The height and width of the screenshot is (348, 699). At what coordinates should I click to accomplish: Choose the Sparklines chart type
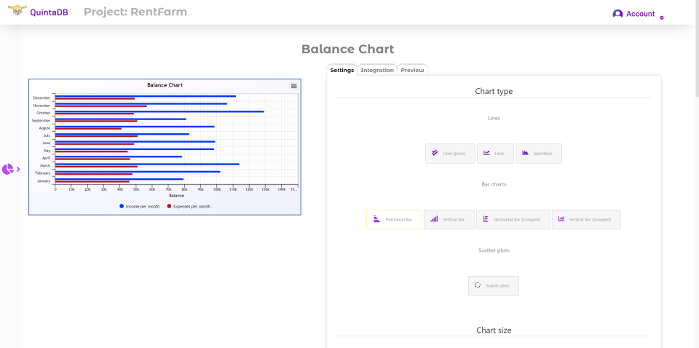click(538, 153)
